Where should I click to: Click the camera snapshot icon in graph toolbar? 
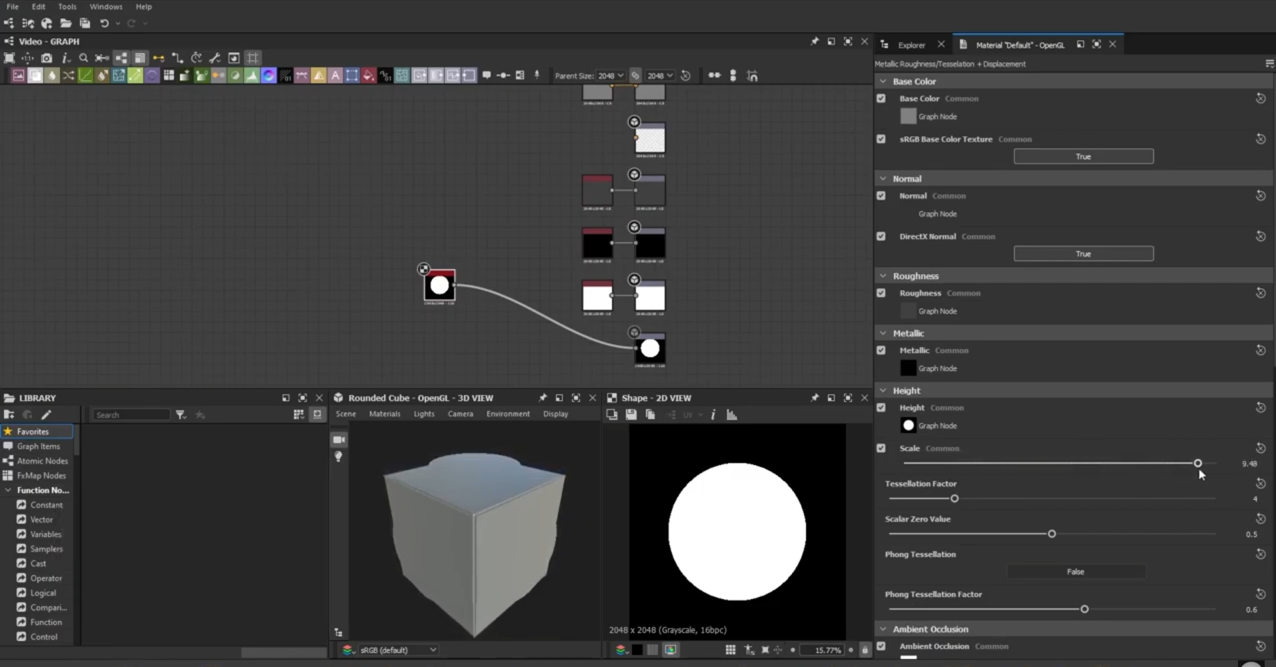click(47, 58)
